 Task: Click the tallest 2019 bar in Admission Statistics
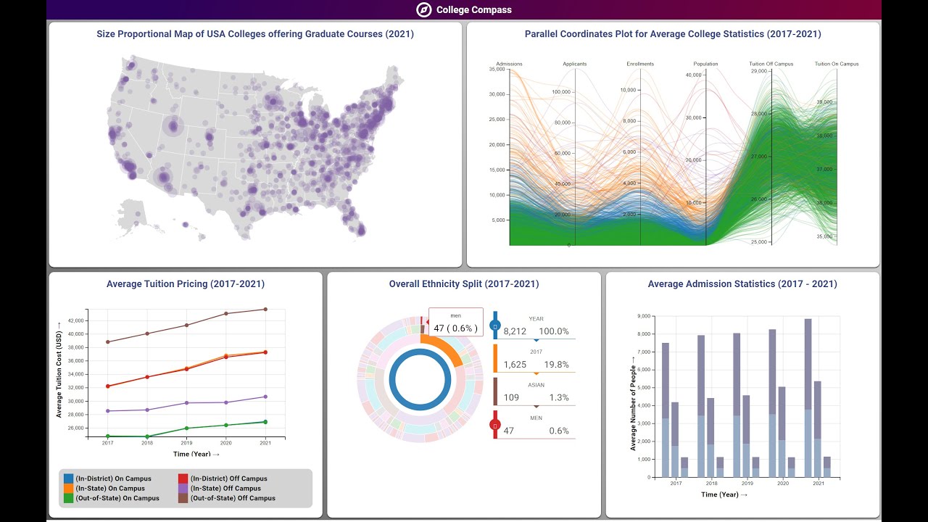(737, 405)
